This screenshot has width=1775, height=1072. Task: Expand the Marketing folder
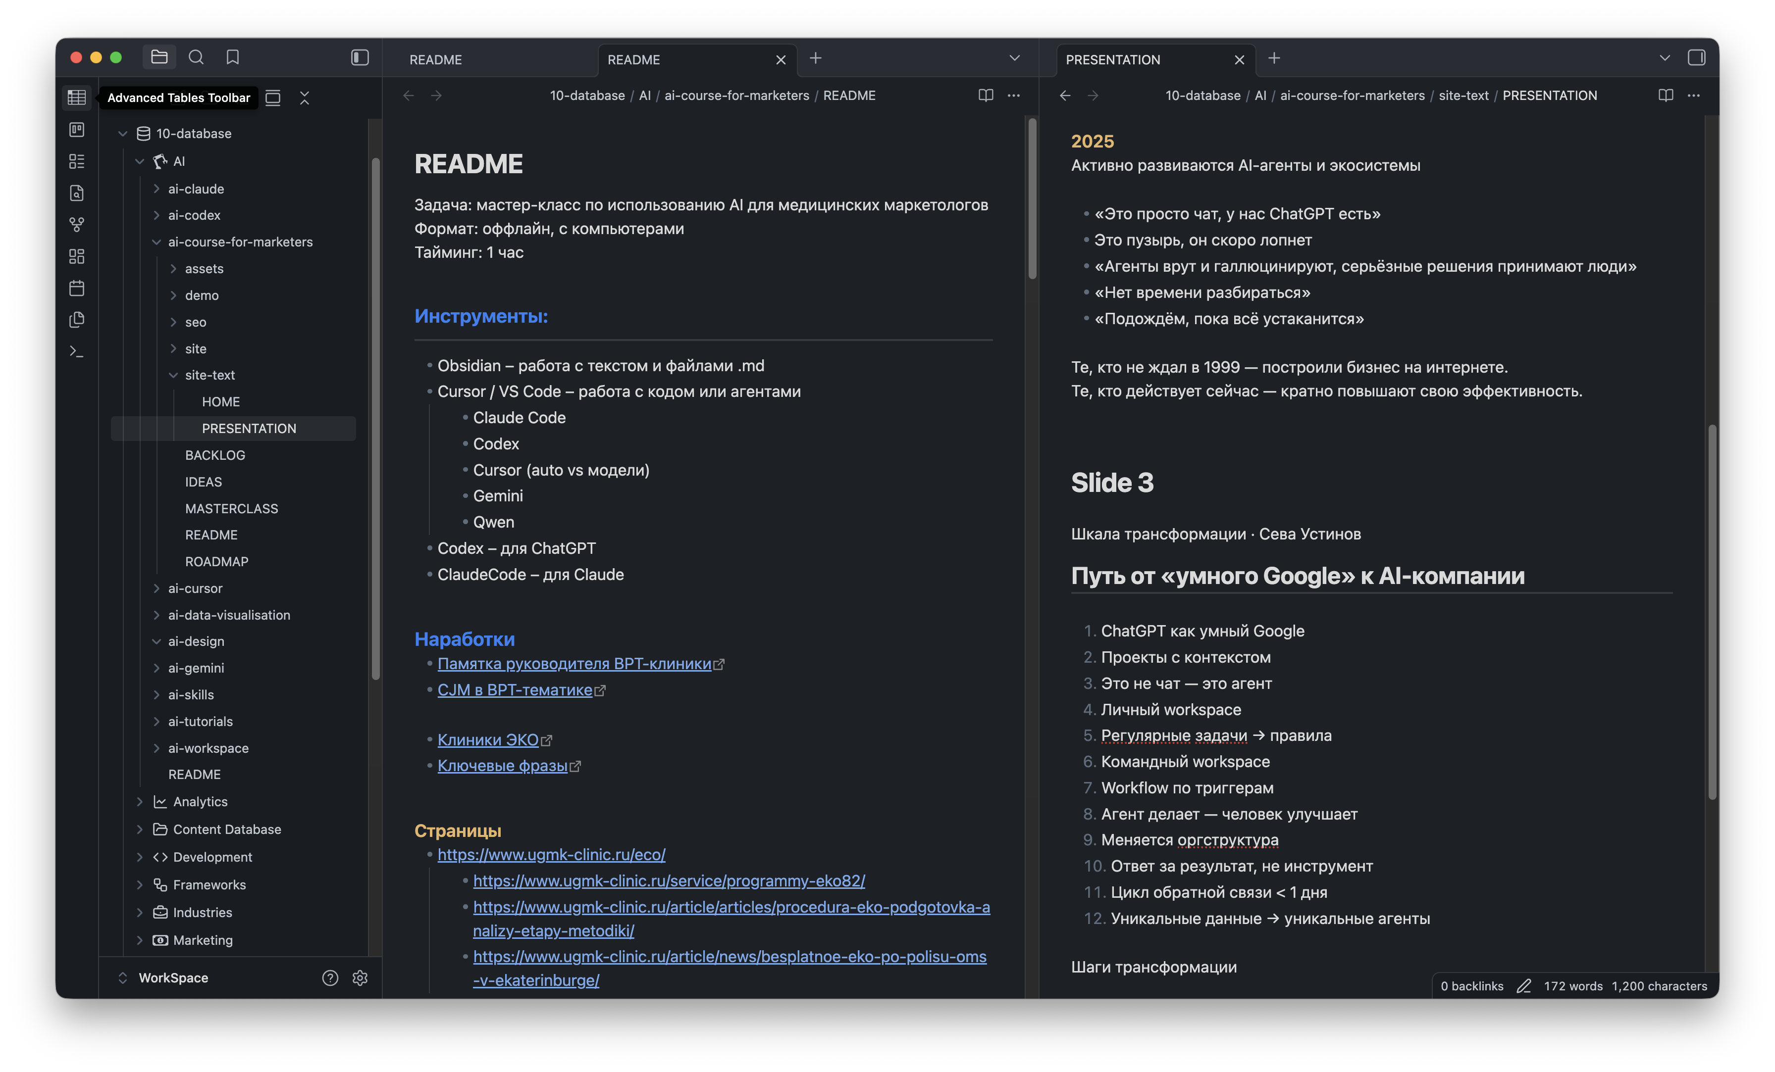(x=140, y=940)
